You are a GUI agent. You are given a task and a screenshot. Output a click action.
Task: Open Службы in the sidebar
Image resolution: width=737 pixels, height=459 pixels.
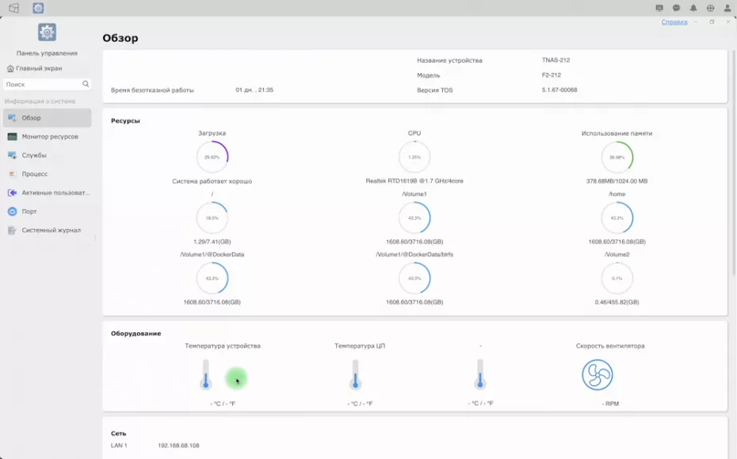pos(34,155)
